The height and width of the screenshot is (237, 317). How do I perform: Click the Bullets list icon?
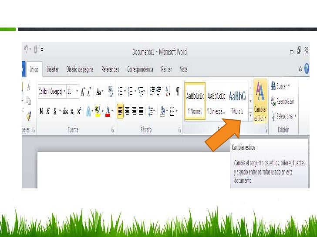[121, 91]
